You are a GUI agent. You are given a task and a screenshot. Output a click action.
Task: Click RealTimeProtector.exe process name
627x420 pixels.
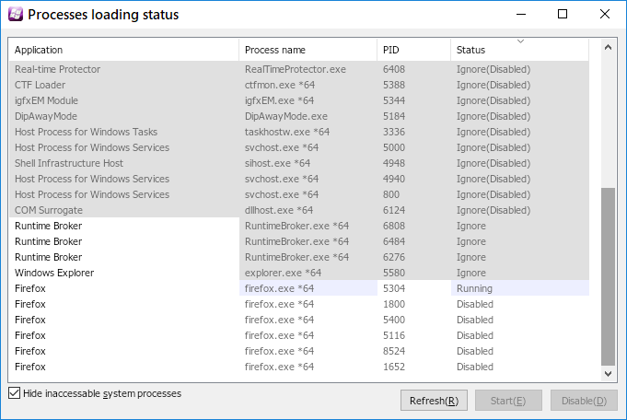[296, 69]
